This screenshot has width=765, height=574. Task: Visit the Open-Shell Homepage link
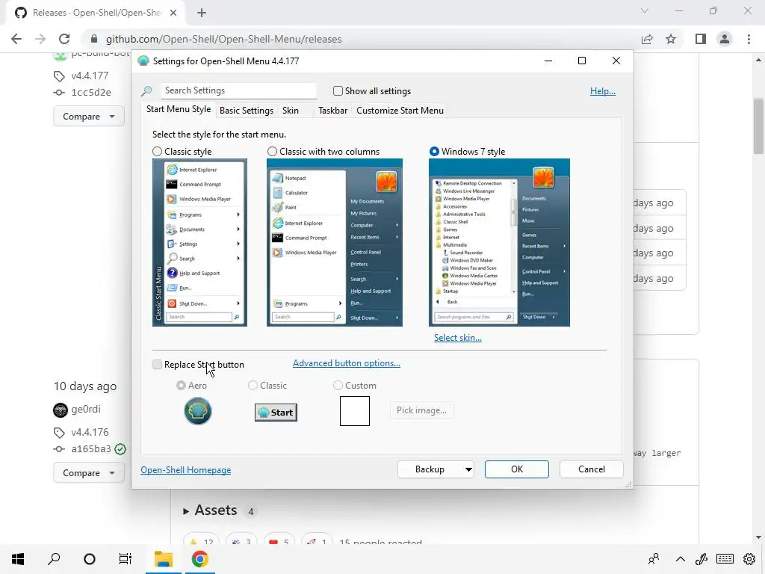pos(186,470)
